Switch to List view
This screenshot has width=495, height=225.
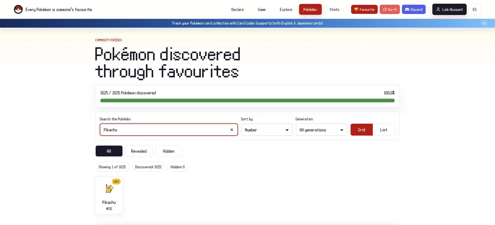[x=384, y=130]
